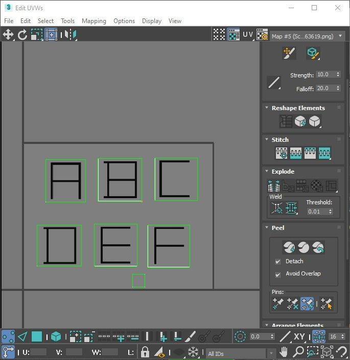The image size is (350, 360).
Task: Open the Edit menu
Action: tap(26, 21)
